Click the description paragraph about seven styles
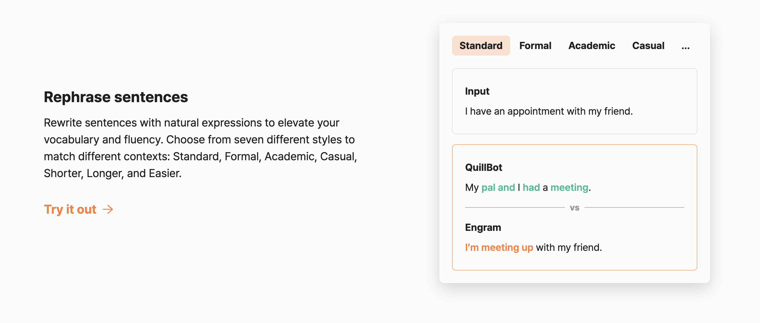The image size is (760, 323). 200,148
